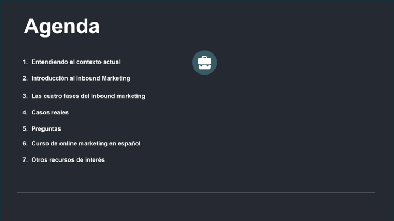The image size is (394, 221).
Task: Select the Preguntas agenda entry
Action: tap(46, 129)
